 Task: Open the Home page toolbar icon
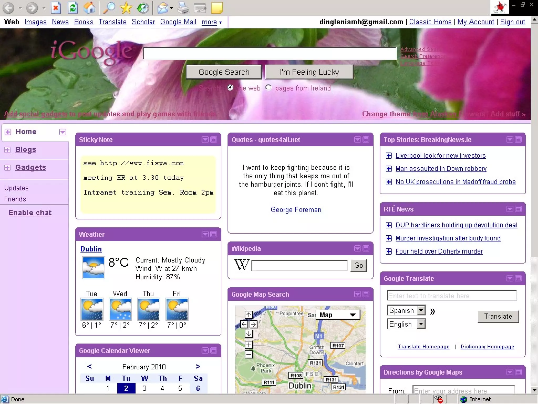pos(89,8)
